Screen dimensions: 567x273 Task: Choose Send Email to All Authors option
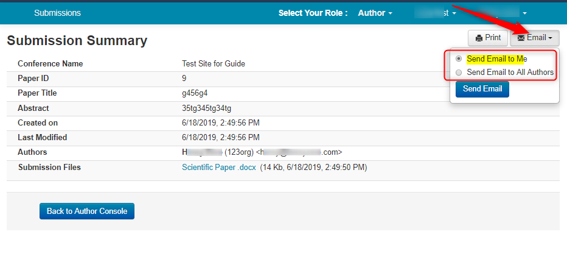(459, 73)
